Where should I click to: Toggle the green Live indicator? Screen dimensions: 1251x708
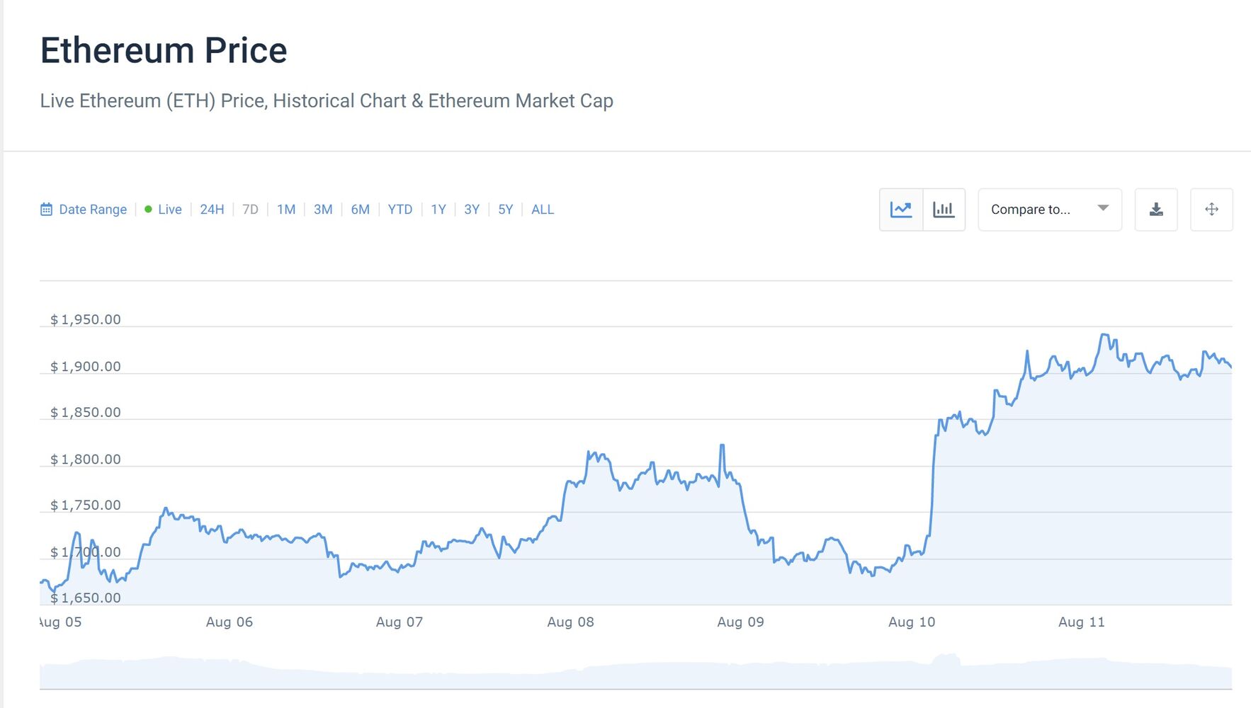[148, 210]
